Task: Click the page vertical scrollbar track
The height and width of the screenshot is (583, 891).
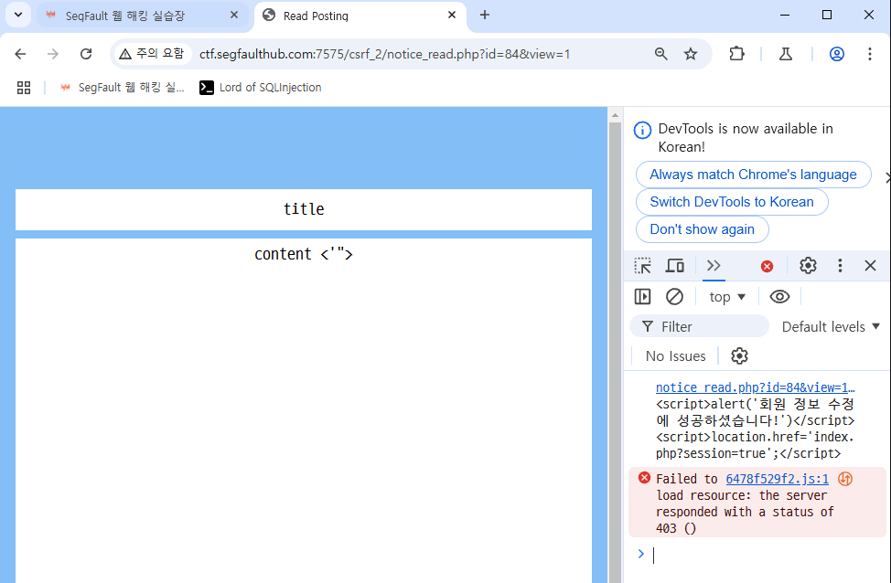Action: (615, 352)
